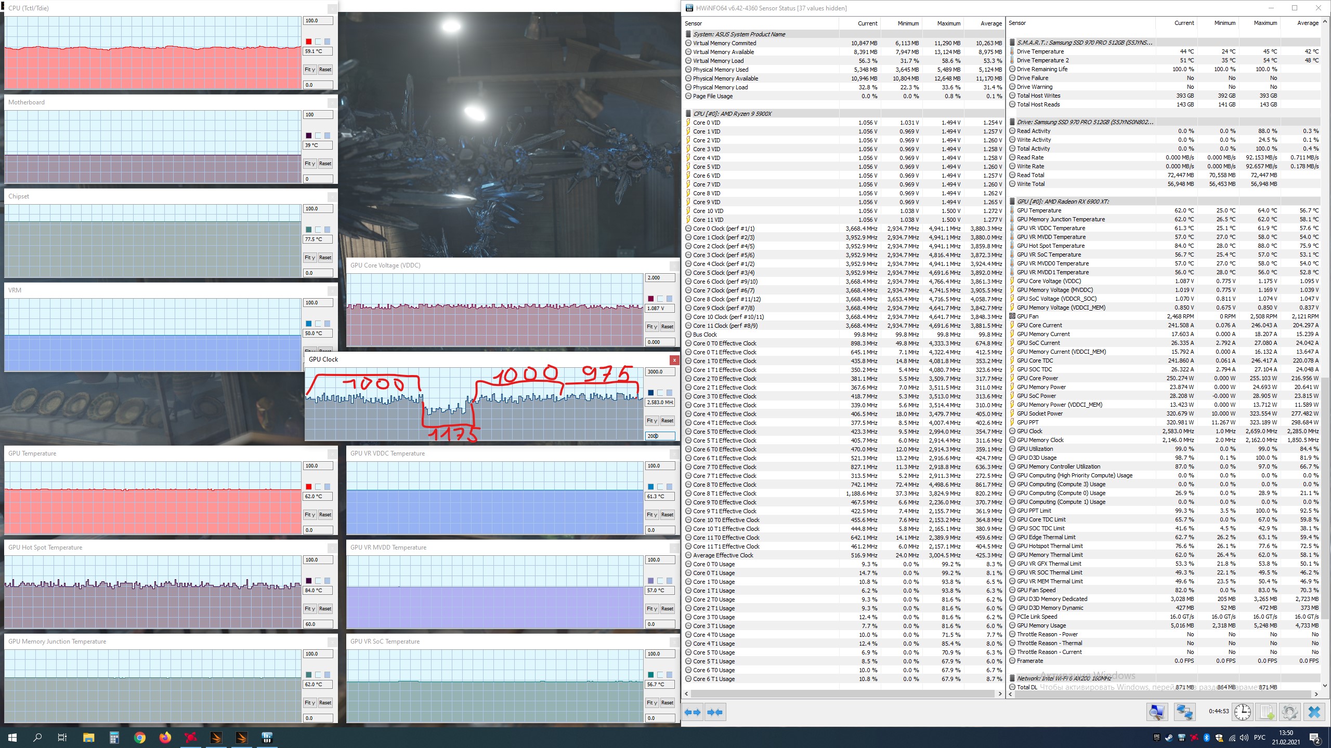
Task: Click the HWiNFO reset clock icon
Action: 1243,712
